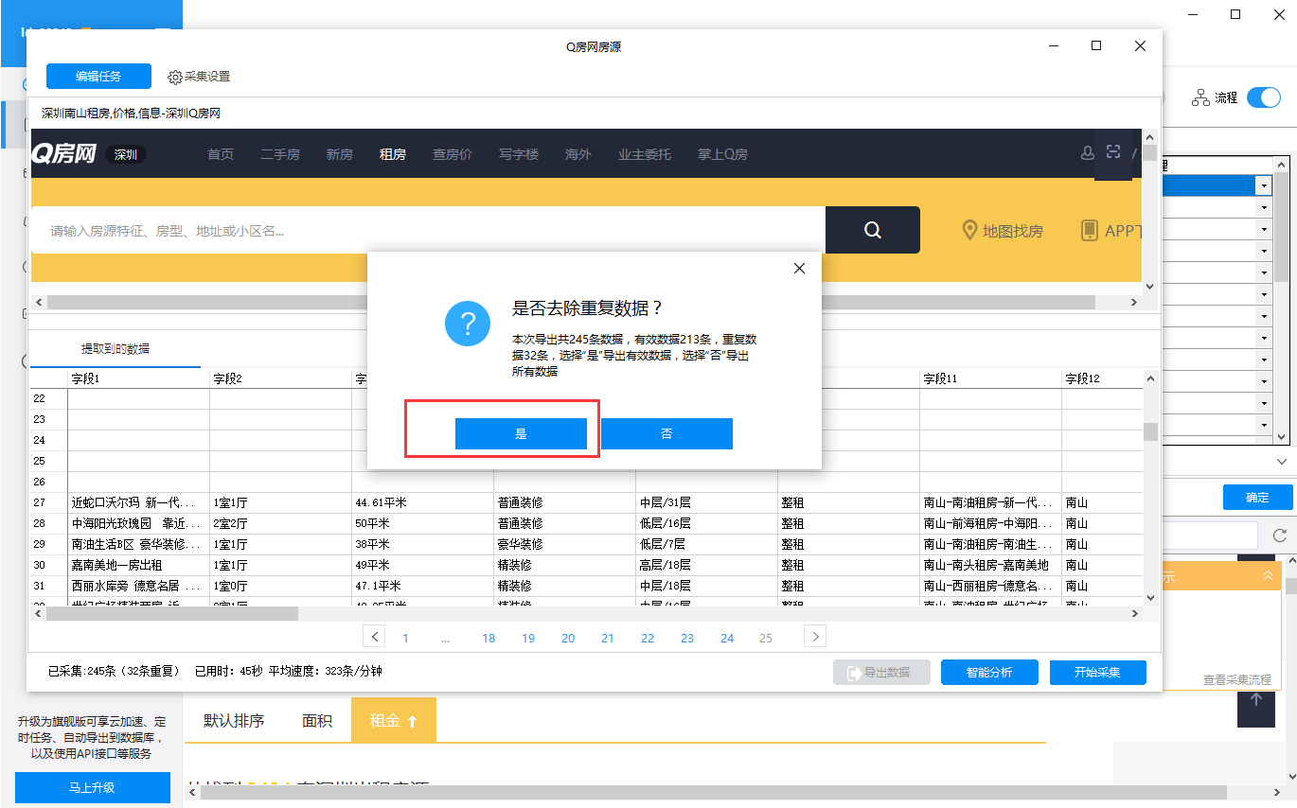Screen dimensions: 1297x808
Task: Select the 字段1 column header
Action: point(138,378)
